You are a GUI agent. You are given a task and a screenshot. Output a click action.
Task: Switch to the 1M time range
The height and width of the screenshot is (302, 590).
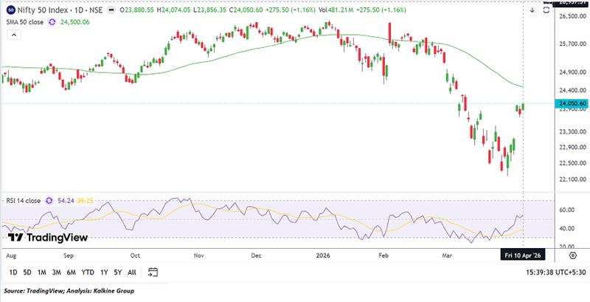(42, 272)
